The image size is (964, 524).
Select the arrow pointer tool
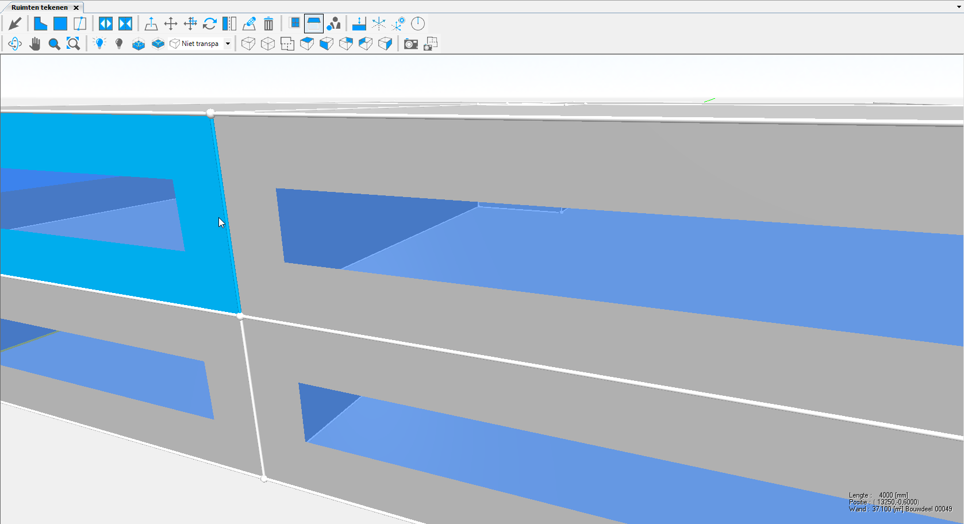pos(15,24)
